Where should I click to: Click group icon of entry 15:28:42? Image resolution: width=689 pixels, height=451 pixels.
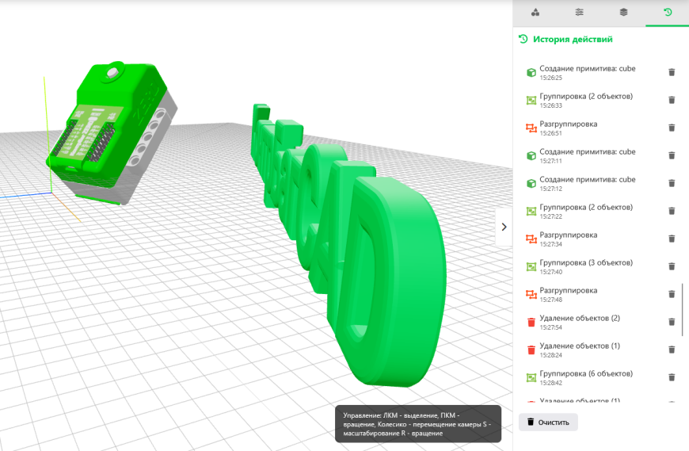click(531, 377)
